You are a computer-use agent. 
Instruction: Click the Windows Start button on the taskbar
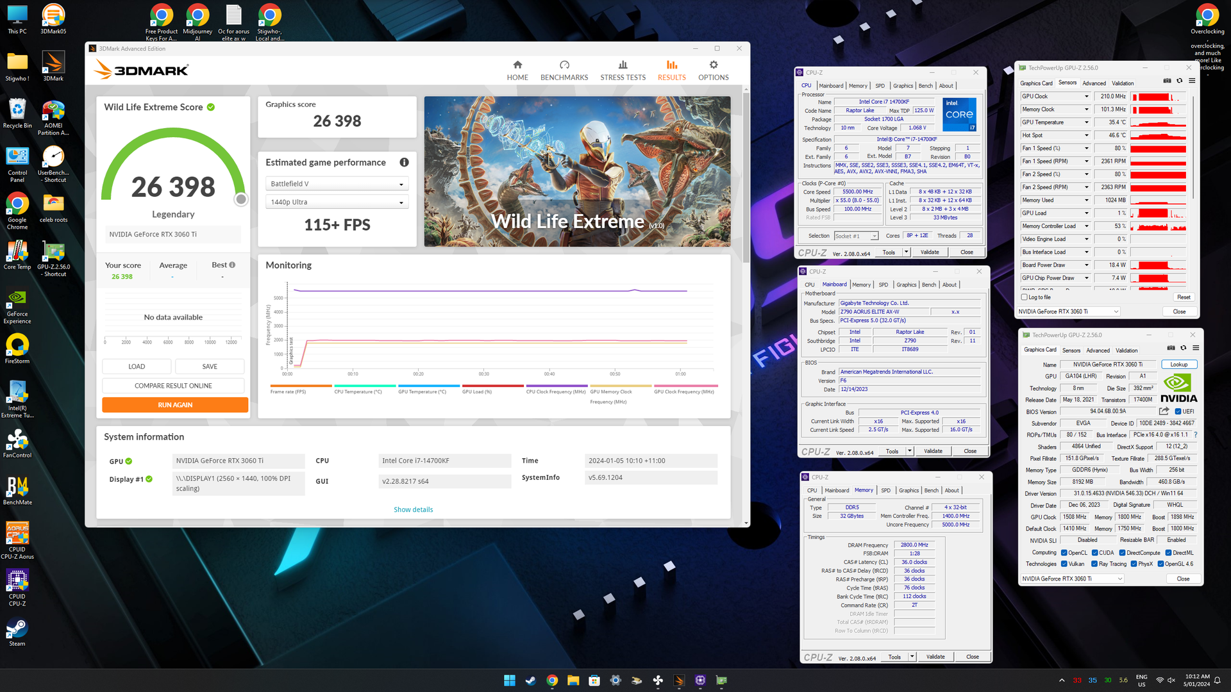(x=510, y=680)
